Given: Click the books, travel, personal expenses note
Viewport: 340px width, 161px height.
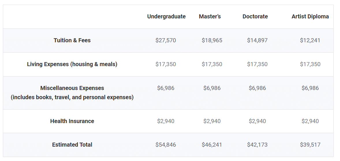Looking at the screenshot, I should coord(72,97).
